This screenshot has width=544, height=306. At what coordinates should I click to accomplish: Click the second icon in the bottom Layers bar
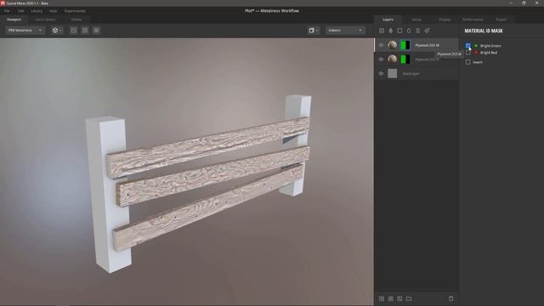[x=391, y=298]
